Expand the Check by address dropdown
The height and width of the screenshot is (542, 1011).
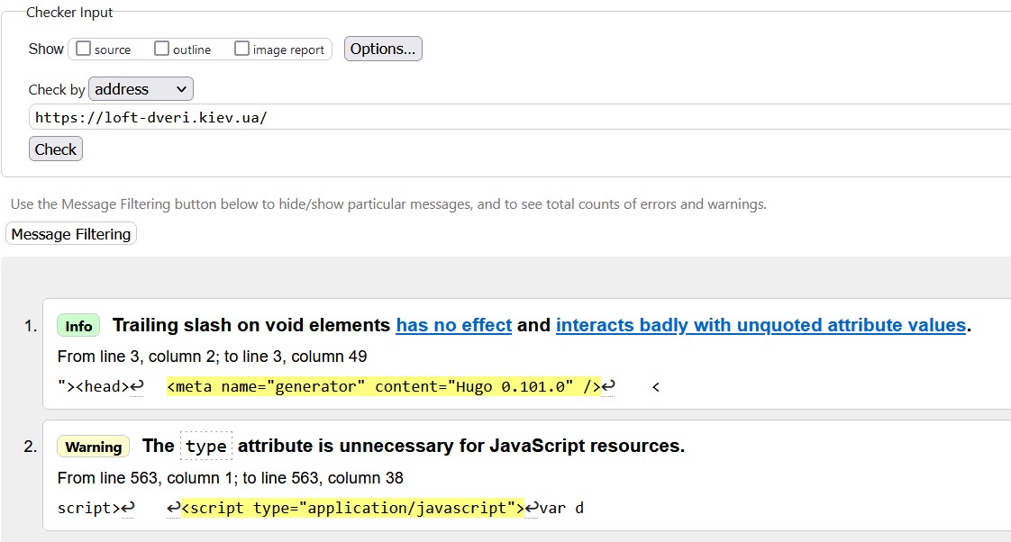point(141,89)
